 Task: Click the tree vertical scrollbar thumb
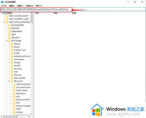coord(32,18)
